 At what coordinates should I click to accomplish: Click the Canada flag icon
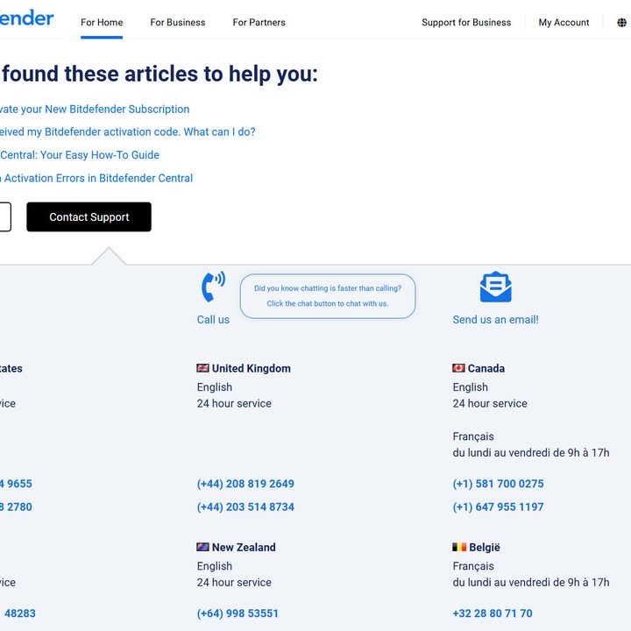[458, 368]
